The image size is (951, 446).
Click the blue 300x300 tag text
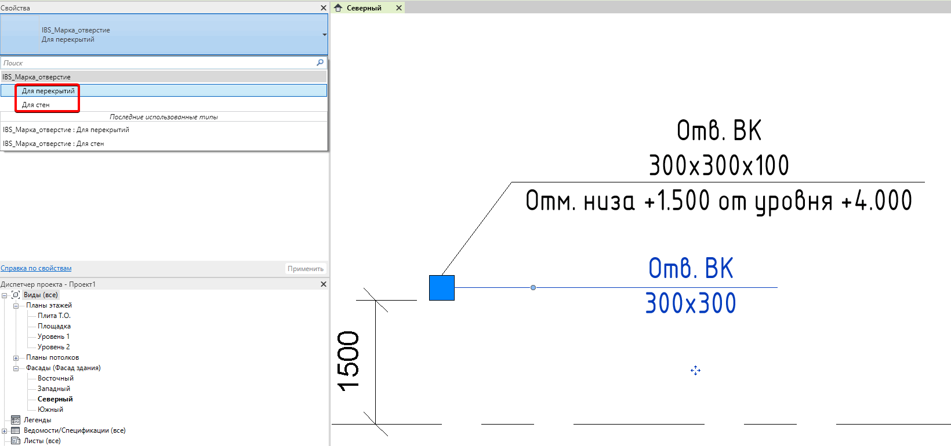pyautogui.click(x=691, y=303)
